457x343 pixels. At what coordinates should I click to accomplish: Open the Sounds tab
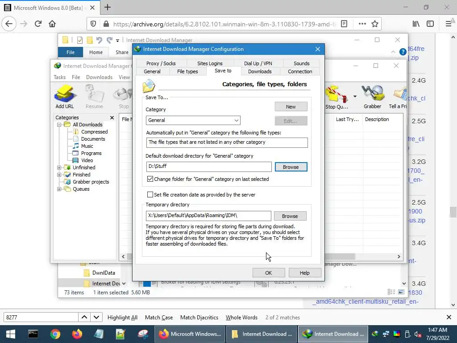(301, 63)
